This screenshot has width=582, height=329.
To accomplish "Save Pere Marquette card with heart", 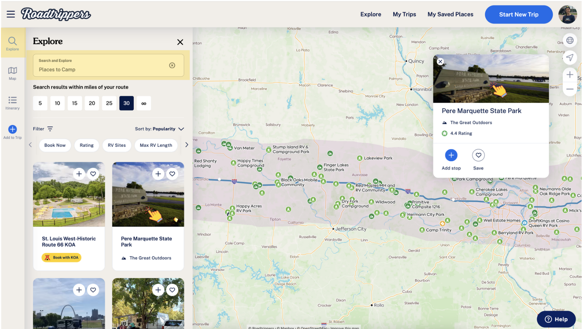I will coord(172,174).
